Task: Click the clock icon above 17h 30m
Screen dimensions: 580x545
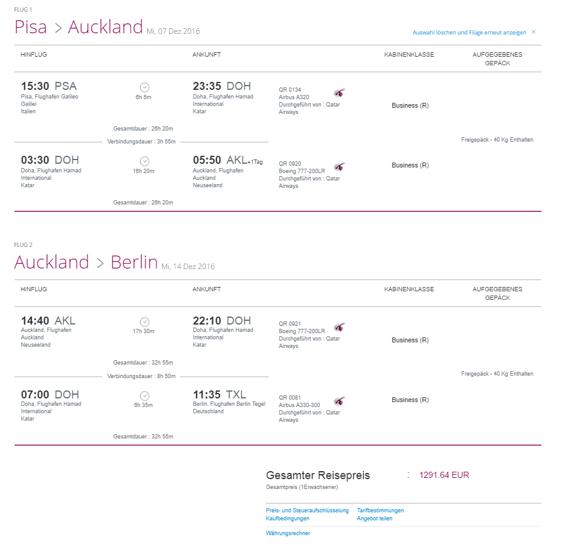Action: (145, 322)
